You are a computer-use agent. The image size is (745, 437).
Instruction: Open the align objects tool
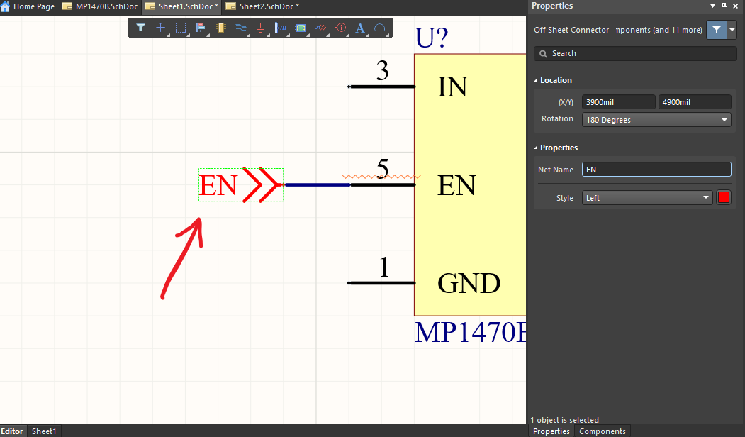(x=201, y=28)
